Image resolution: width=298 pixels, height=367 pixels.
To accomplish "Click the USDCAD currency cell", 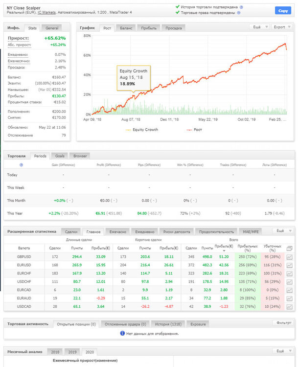I will tap(24, 306).
